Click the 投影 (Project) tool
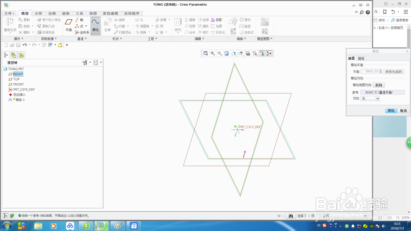Viewport: 411px width, 231px height. point(217,20)
